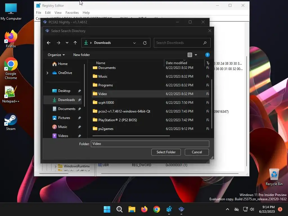Switch to PCSX2 taskbar icon
Image resolution: width=288 pixels, height=216 pixels.
coord(181,209)
